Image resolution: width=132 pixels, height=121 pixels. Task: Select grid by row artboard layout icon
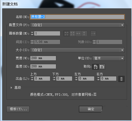(67, 34)
